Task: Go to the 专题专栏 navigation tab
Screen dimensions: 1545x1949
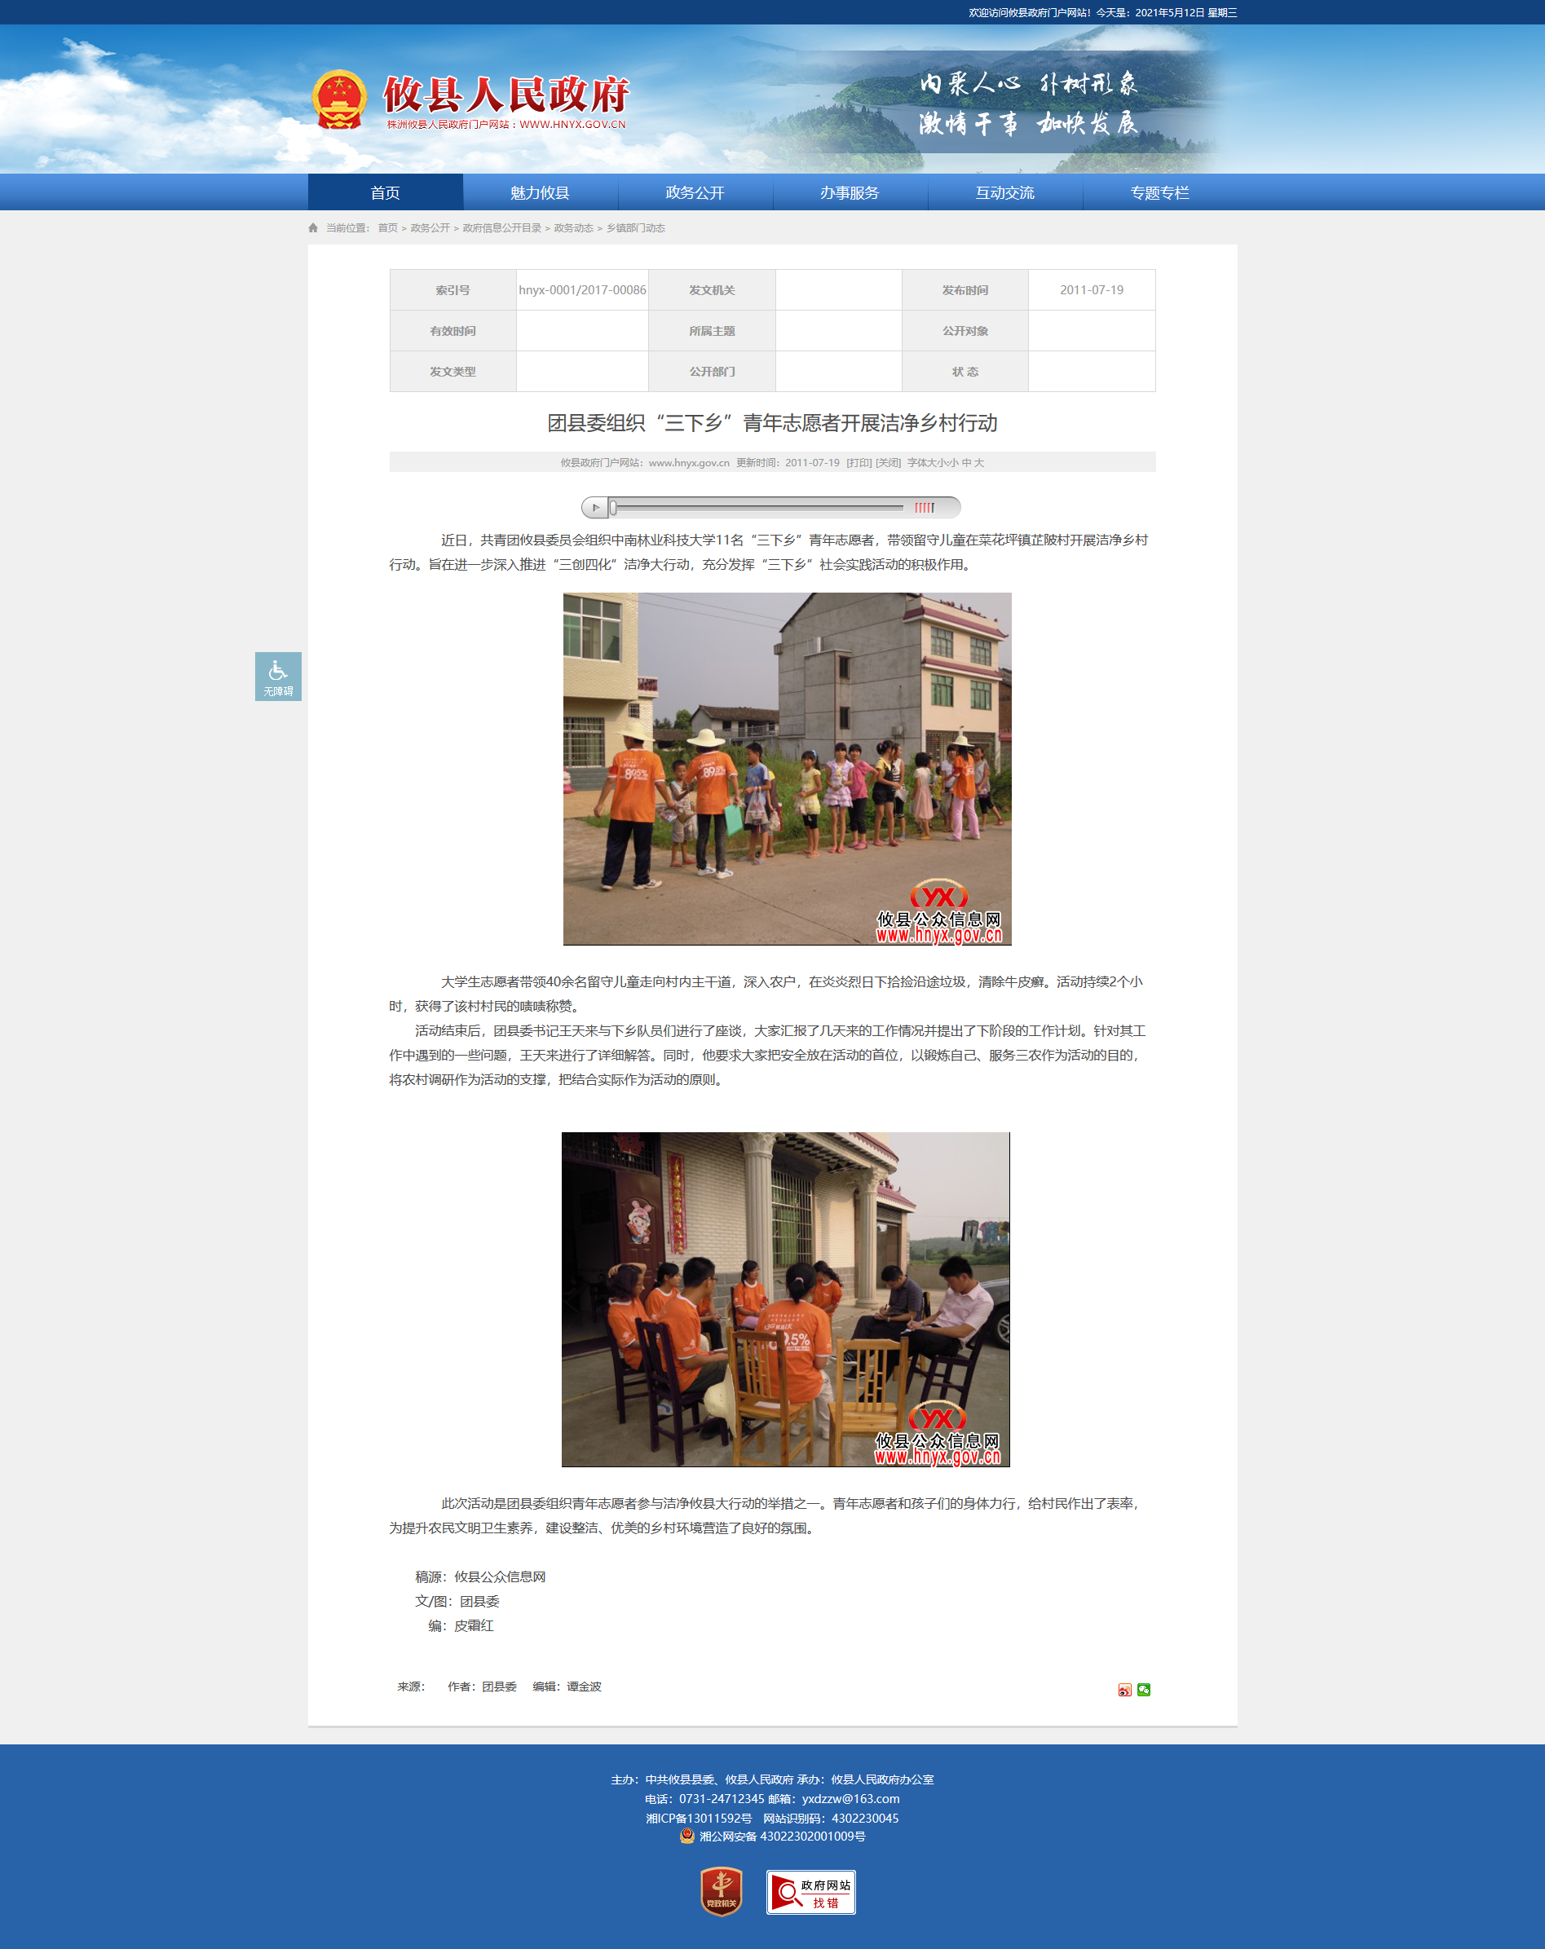Action: (1160, 192)
